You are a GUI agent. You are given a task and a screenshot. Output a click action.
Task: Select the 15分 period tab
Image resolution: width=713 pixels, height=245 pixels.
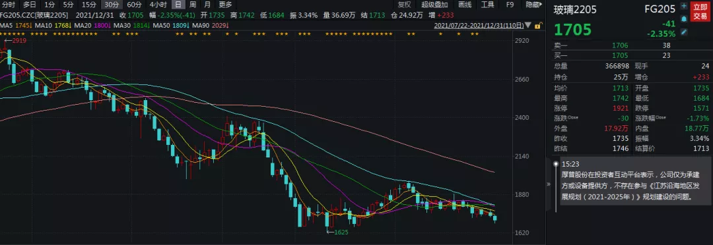(x=88, y=5)
